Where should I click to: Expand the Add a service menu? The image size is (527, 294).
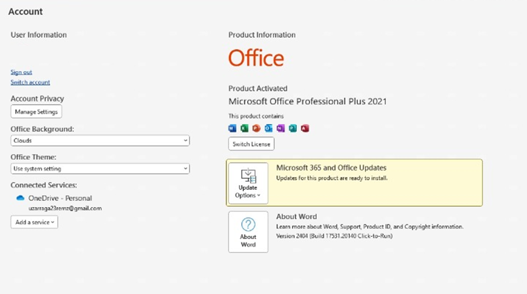(34, 222)
